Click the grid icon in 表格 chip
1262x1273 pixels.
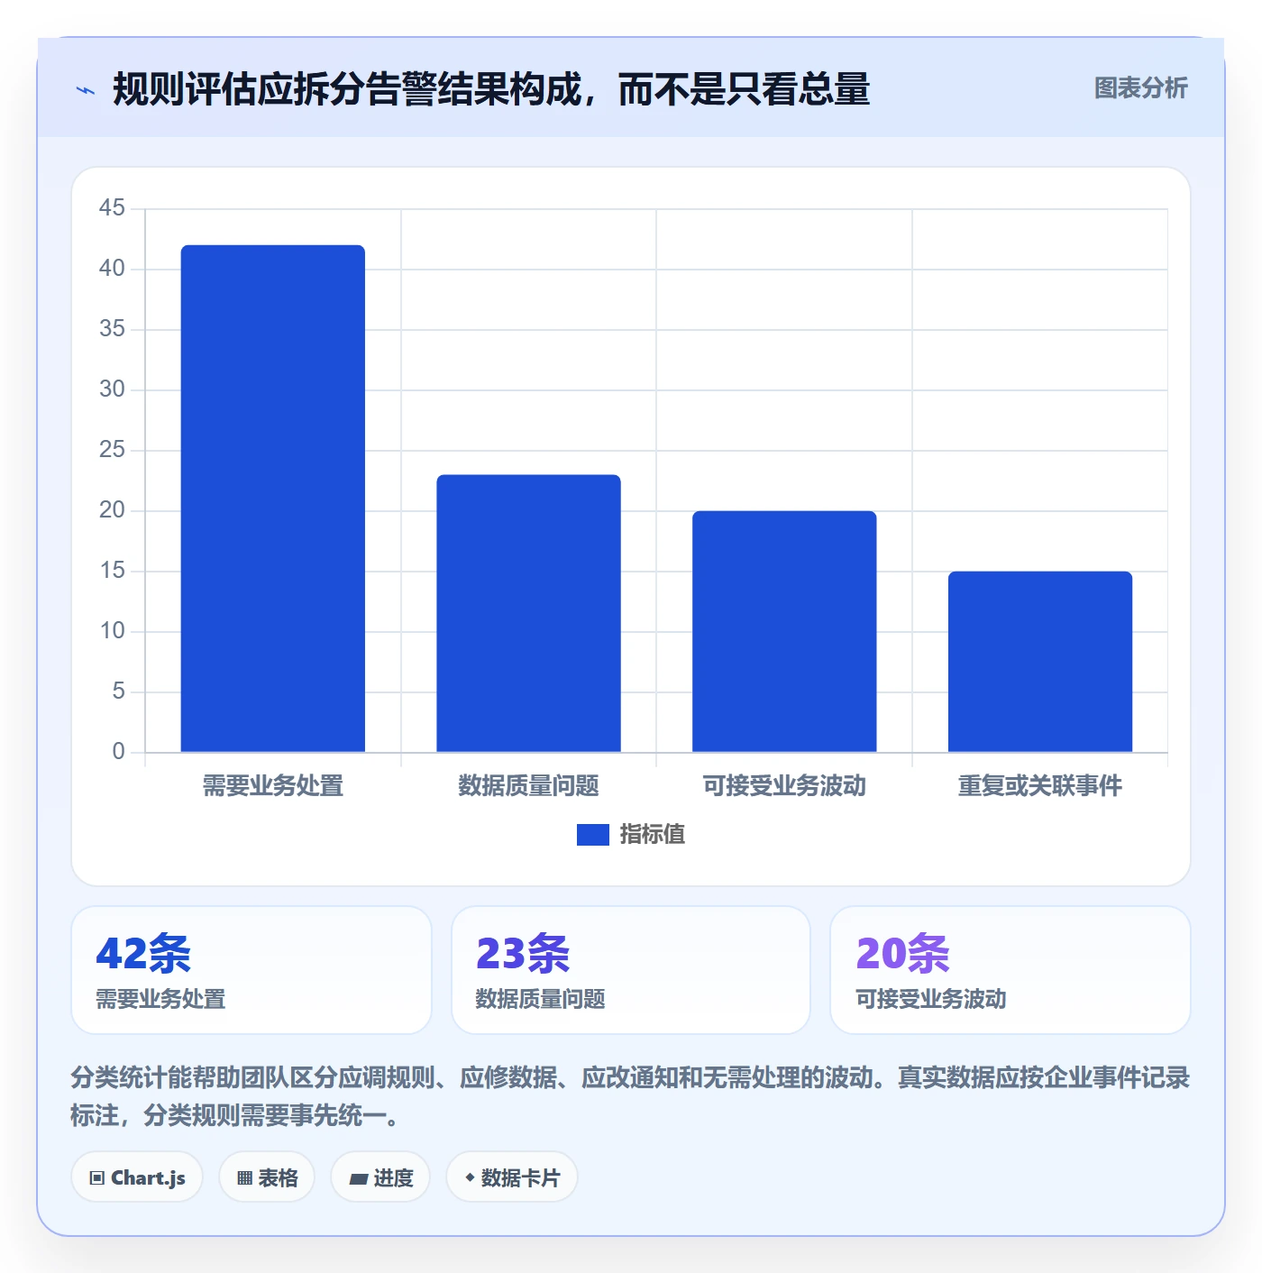244,1178
